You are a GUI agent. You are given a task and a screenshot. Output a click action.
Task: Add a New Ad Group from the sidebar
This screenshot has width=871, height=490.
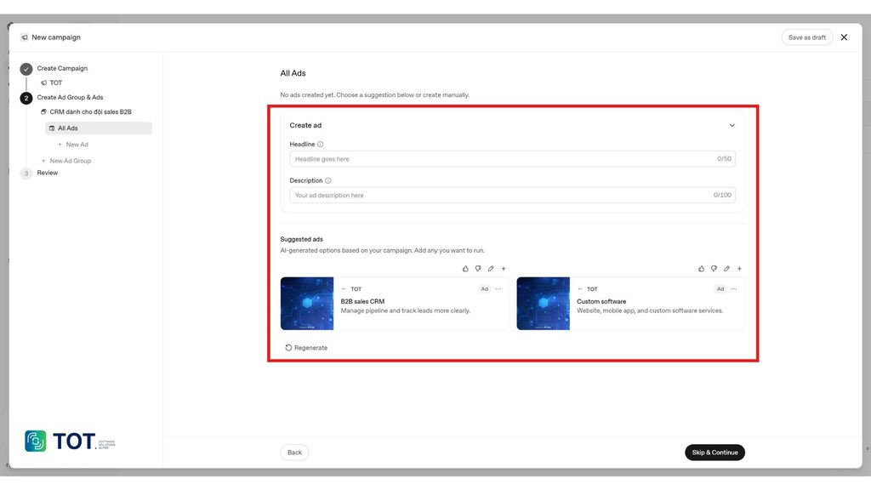point(66,161)
